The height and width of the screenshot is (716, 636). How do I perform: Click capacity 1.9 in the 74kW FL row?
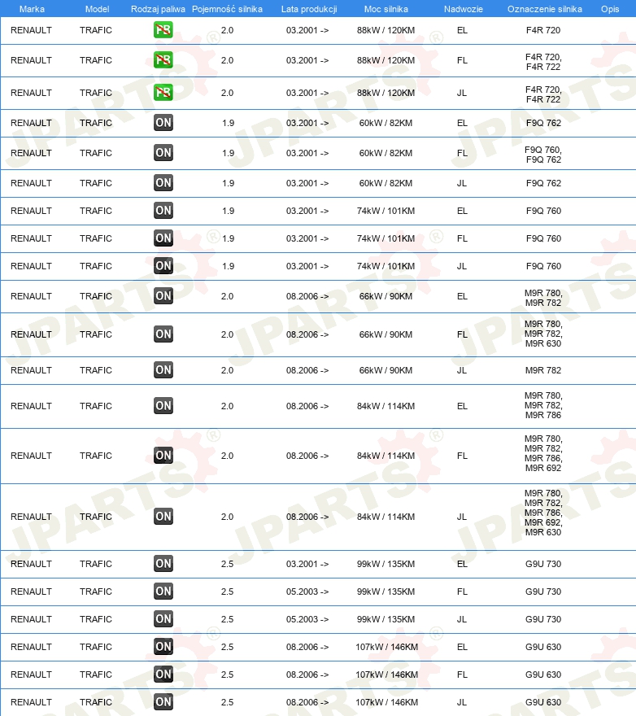tap(229, 238)
